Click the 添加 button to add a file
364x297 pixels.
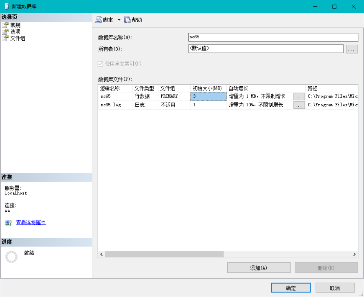tap(259, 267)
